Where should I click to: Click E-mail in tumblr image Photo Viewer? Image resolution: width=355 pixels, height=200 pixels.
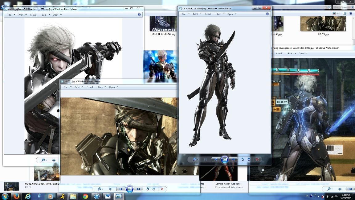click(33, 15)
